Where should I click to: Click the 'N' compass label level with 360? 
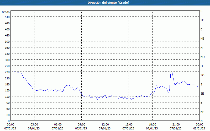click(201, 48)
